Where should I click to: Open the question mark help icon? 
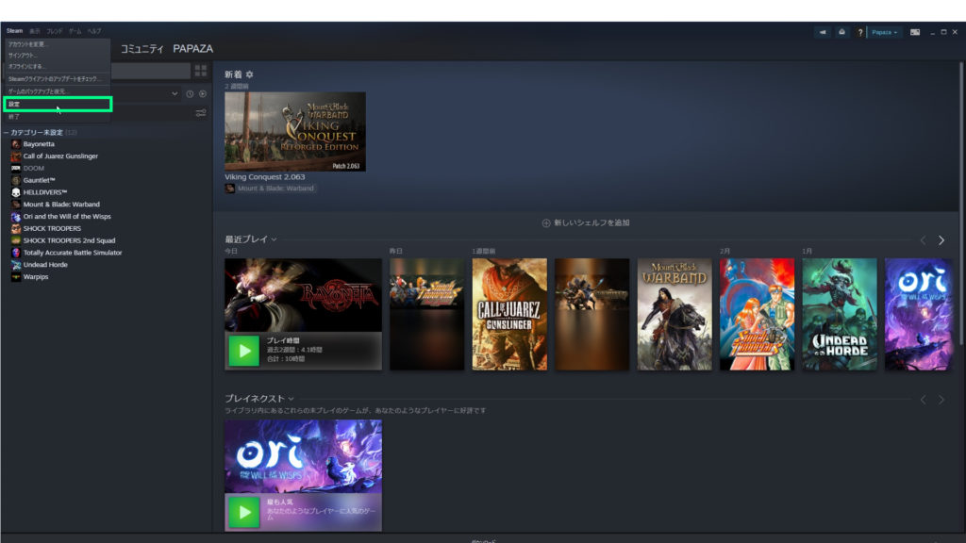click(859, 32)
